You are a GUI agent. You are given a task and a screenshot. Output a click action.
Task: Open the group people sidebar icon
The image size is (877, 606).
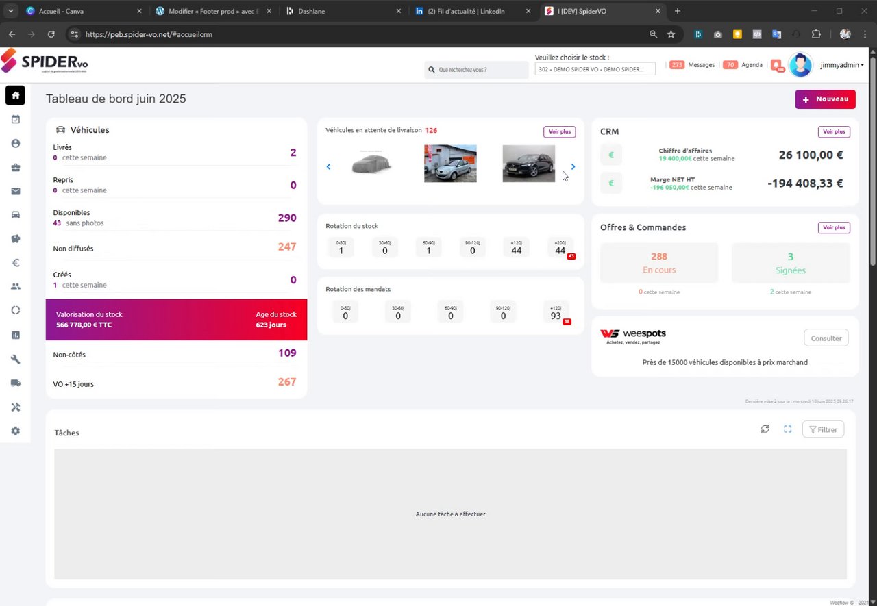pyautogui.click(x=15, y=286)
